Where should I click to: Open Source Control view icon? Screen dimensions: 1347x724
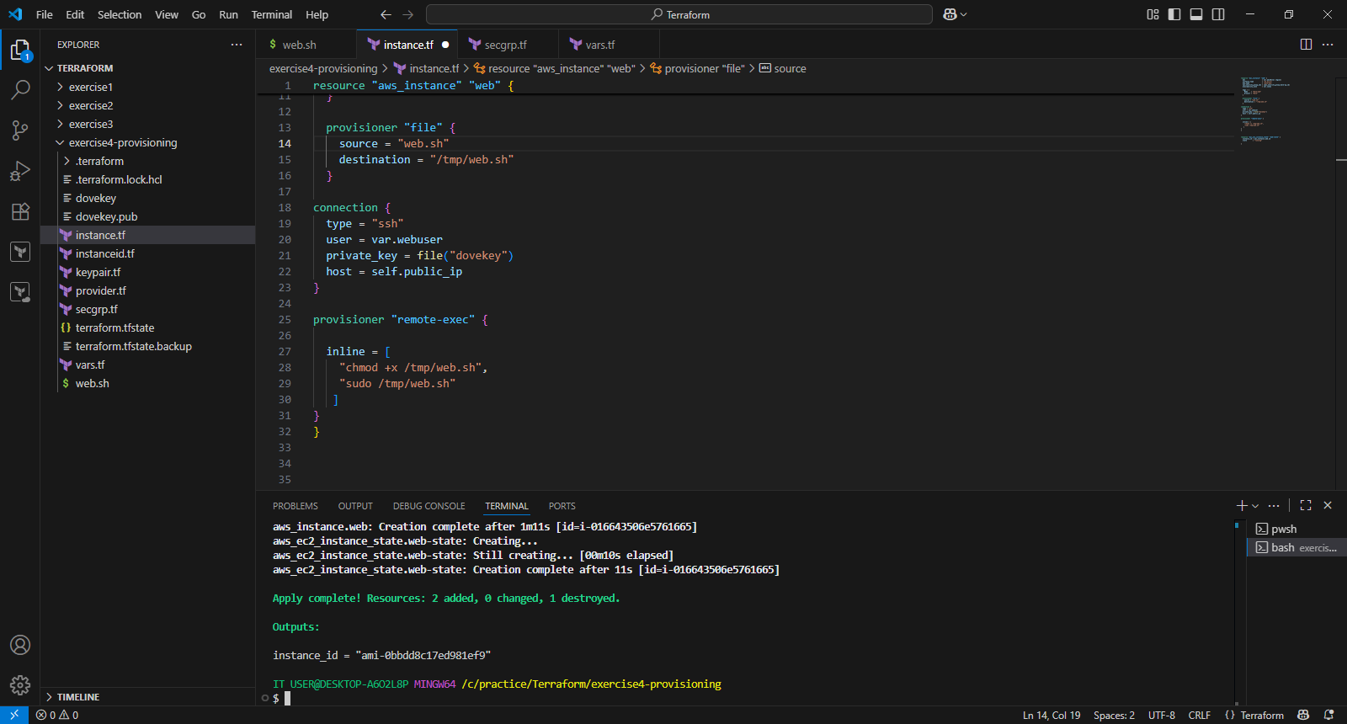click(x=20, y=130)
